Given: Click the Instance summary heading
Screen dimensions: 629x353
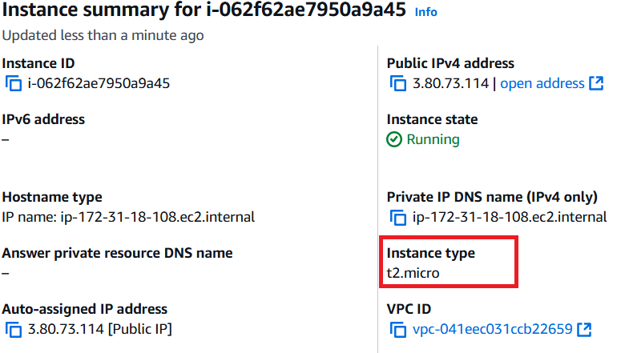Looking at the screenshot, I should tap(204, 10).
